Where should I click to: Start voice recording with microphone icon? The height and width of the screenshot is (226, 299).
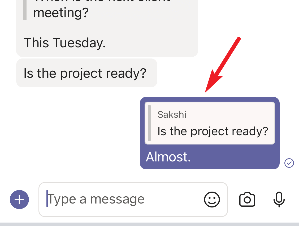(279, 199)
